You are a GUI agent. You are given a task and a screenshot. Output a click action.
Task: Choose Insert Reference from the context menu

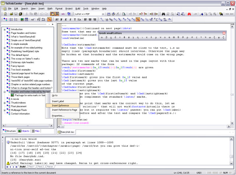pos(60,105)
